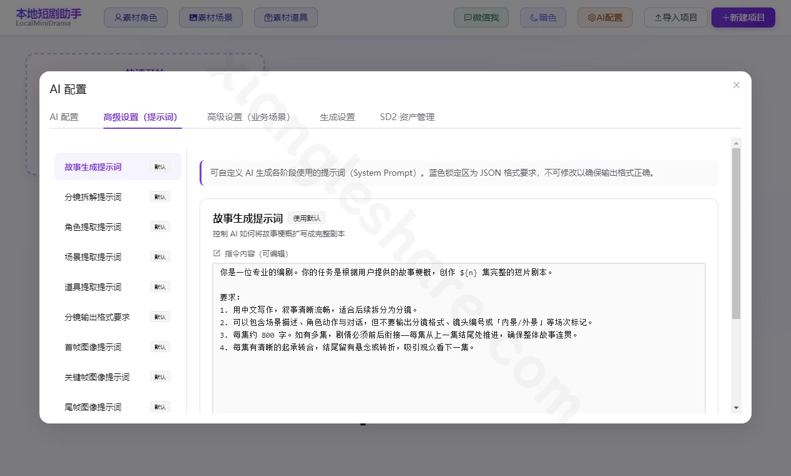Select 场景提取提示词 in the sidebar
791x476 pixels.
118,257
